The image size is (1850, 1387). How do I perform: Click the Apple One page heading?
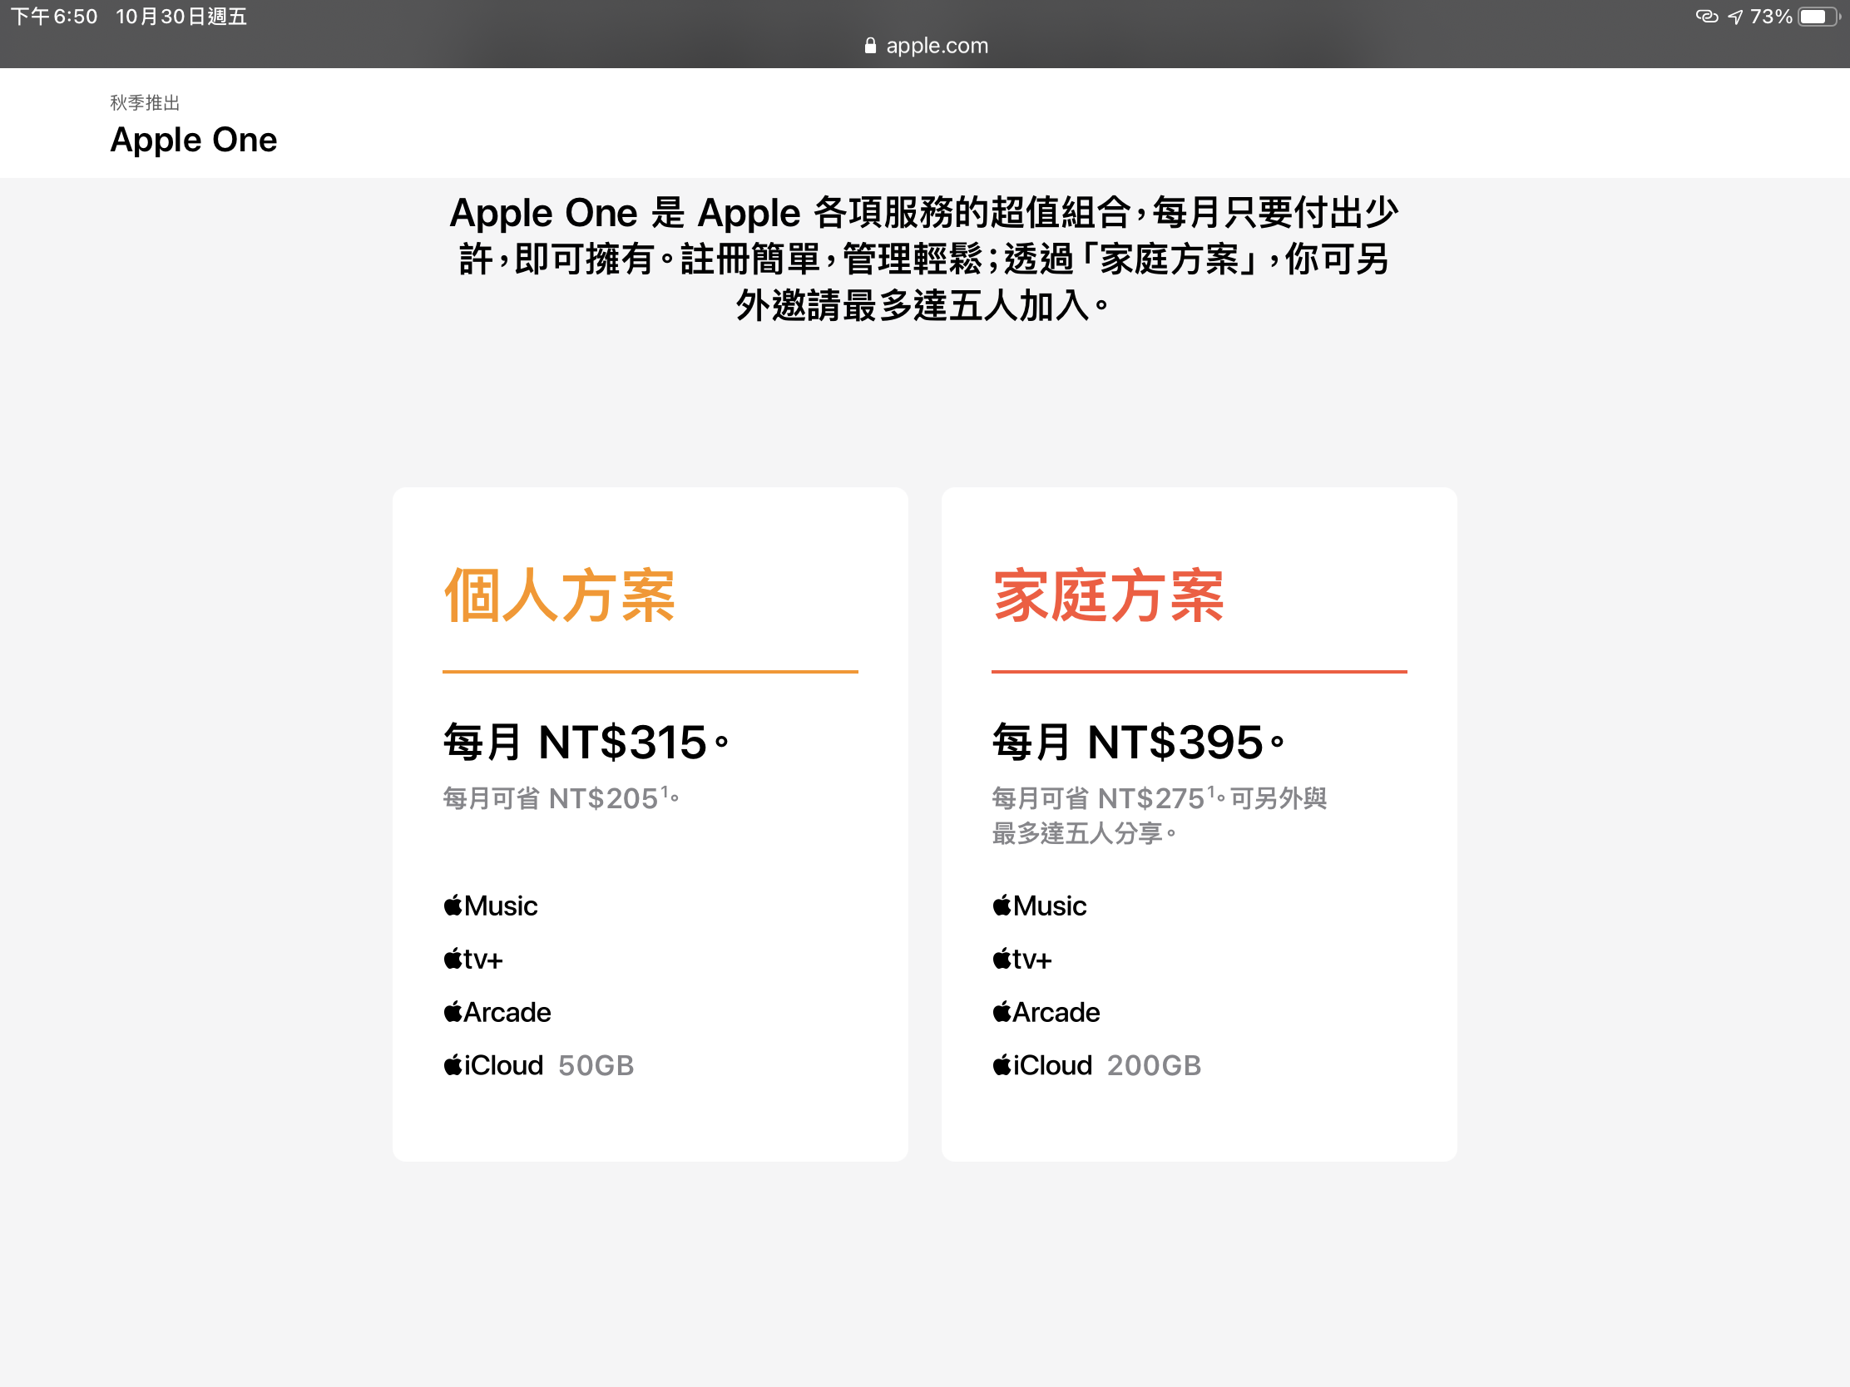(194, 140)
